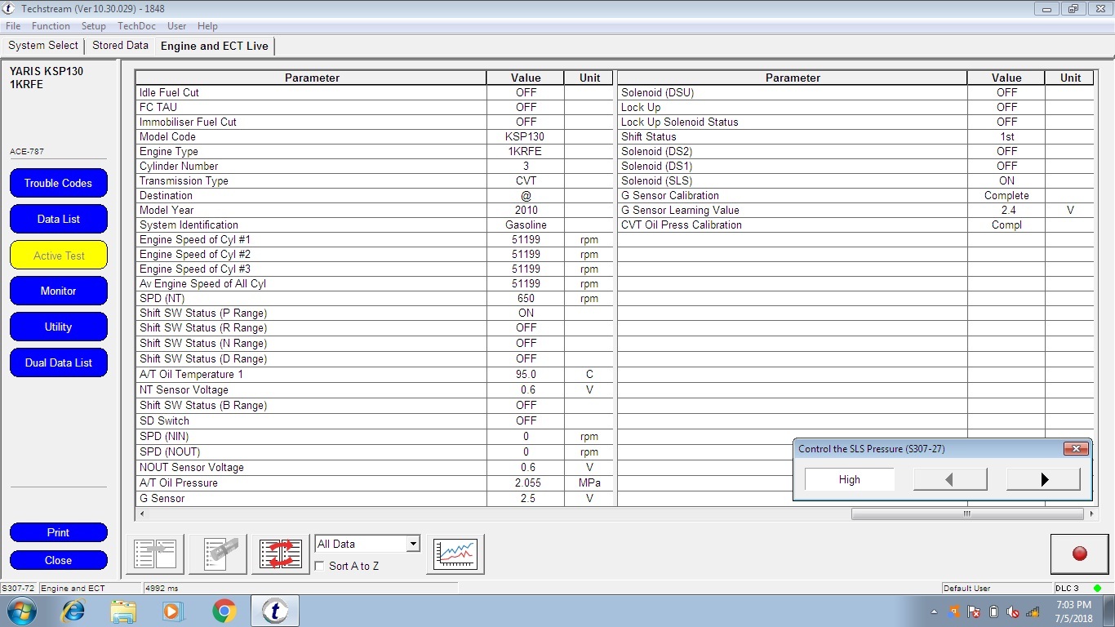This screenshot has width=1115, height=627.
Task: Open the Data List button
Action: point(58,219)
